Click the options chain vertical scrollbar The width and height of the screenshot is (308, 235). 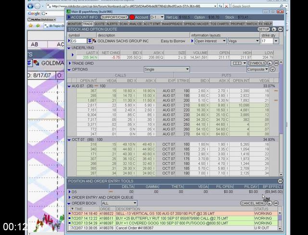point(281,118)
